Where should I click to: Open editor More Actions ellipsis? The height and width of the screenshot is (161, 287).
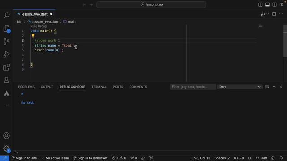tap(281, 14)
